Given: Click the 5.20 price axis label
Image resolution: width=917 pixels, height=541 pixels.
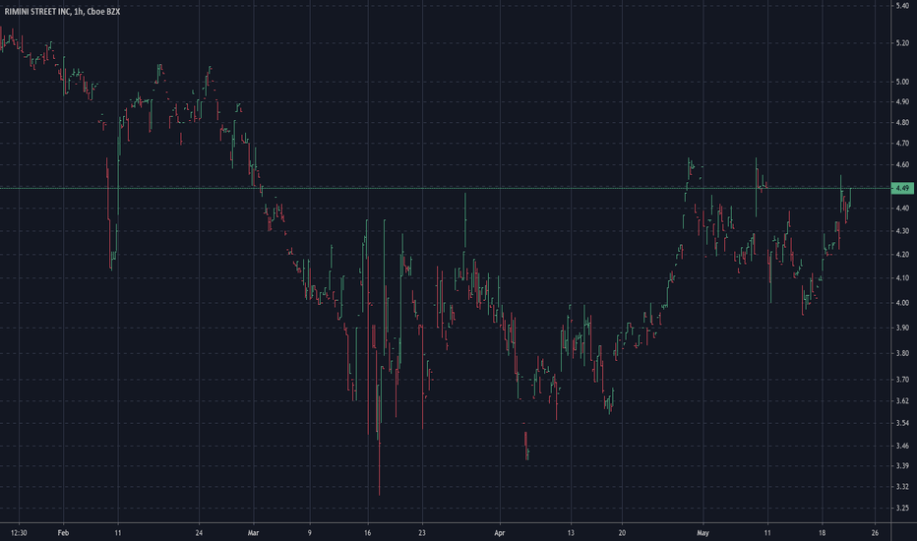Looking at the screenshot, I should pos(902,43).
